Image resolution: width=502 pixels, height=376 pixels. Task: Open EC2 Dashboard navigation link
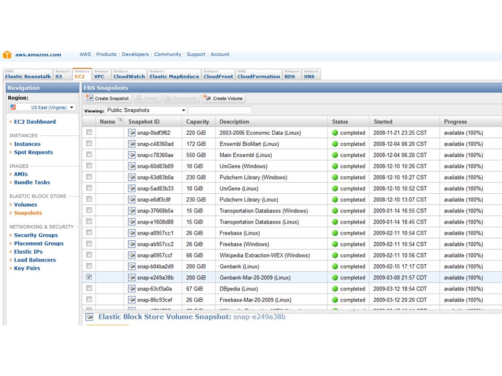(35, 122)
